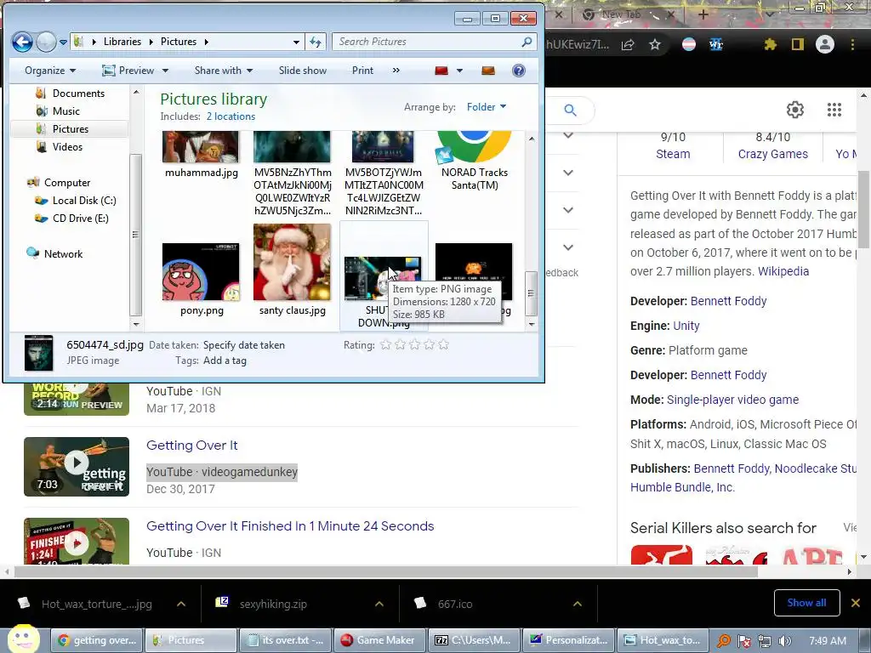Open Chrome side panel icon
Image resolution: width=871 pixels, height=653 pixels.
point(798,44)
